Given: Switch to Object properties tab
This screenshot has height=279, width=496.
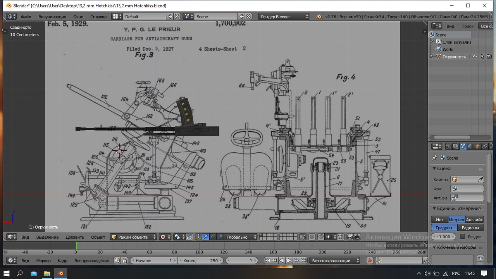Looking at the screenshot, I should pos(477,146).
